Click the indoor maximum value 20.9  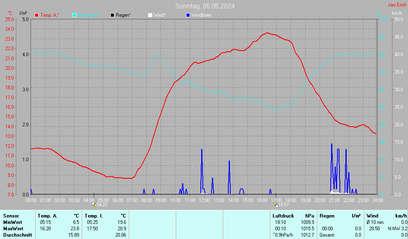tap(122, 229)
